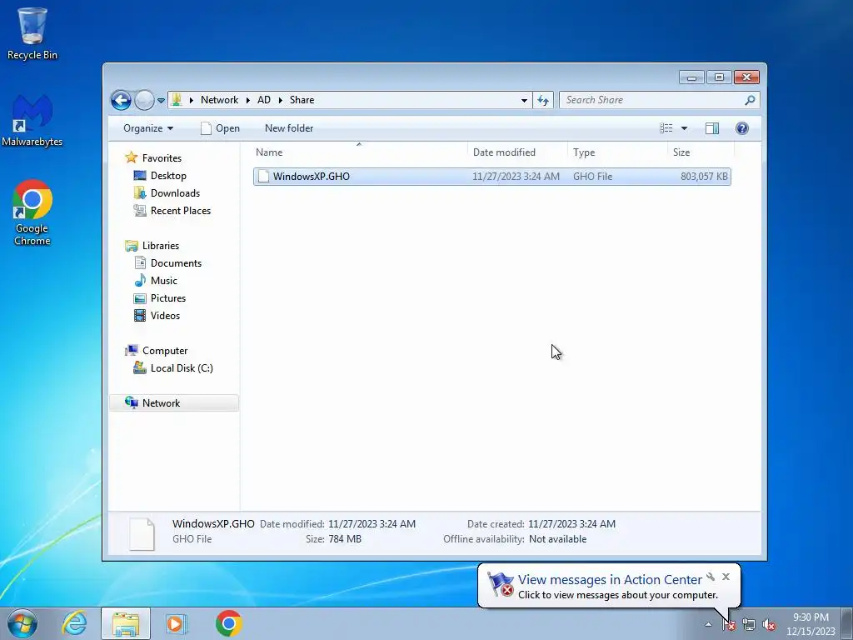
Task: Click the muted volume tray icon
Action: (769, 625)
